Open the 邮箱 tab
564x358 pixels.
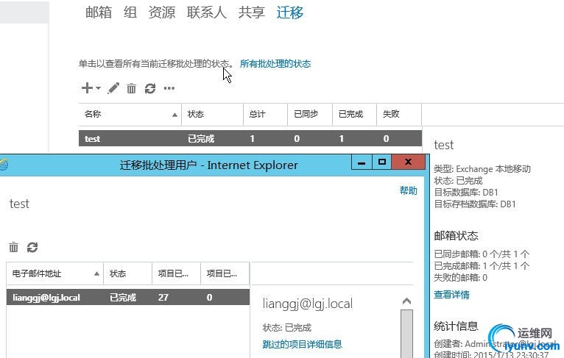click(x=99, y=12)
